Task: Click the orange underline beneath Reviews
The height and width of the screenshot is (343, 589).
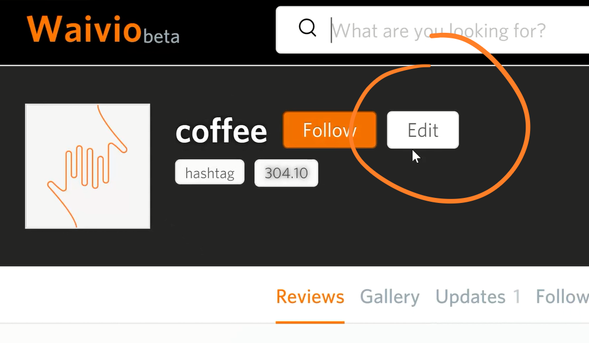Action: (x=310, y=321)
